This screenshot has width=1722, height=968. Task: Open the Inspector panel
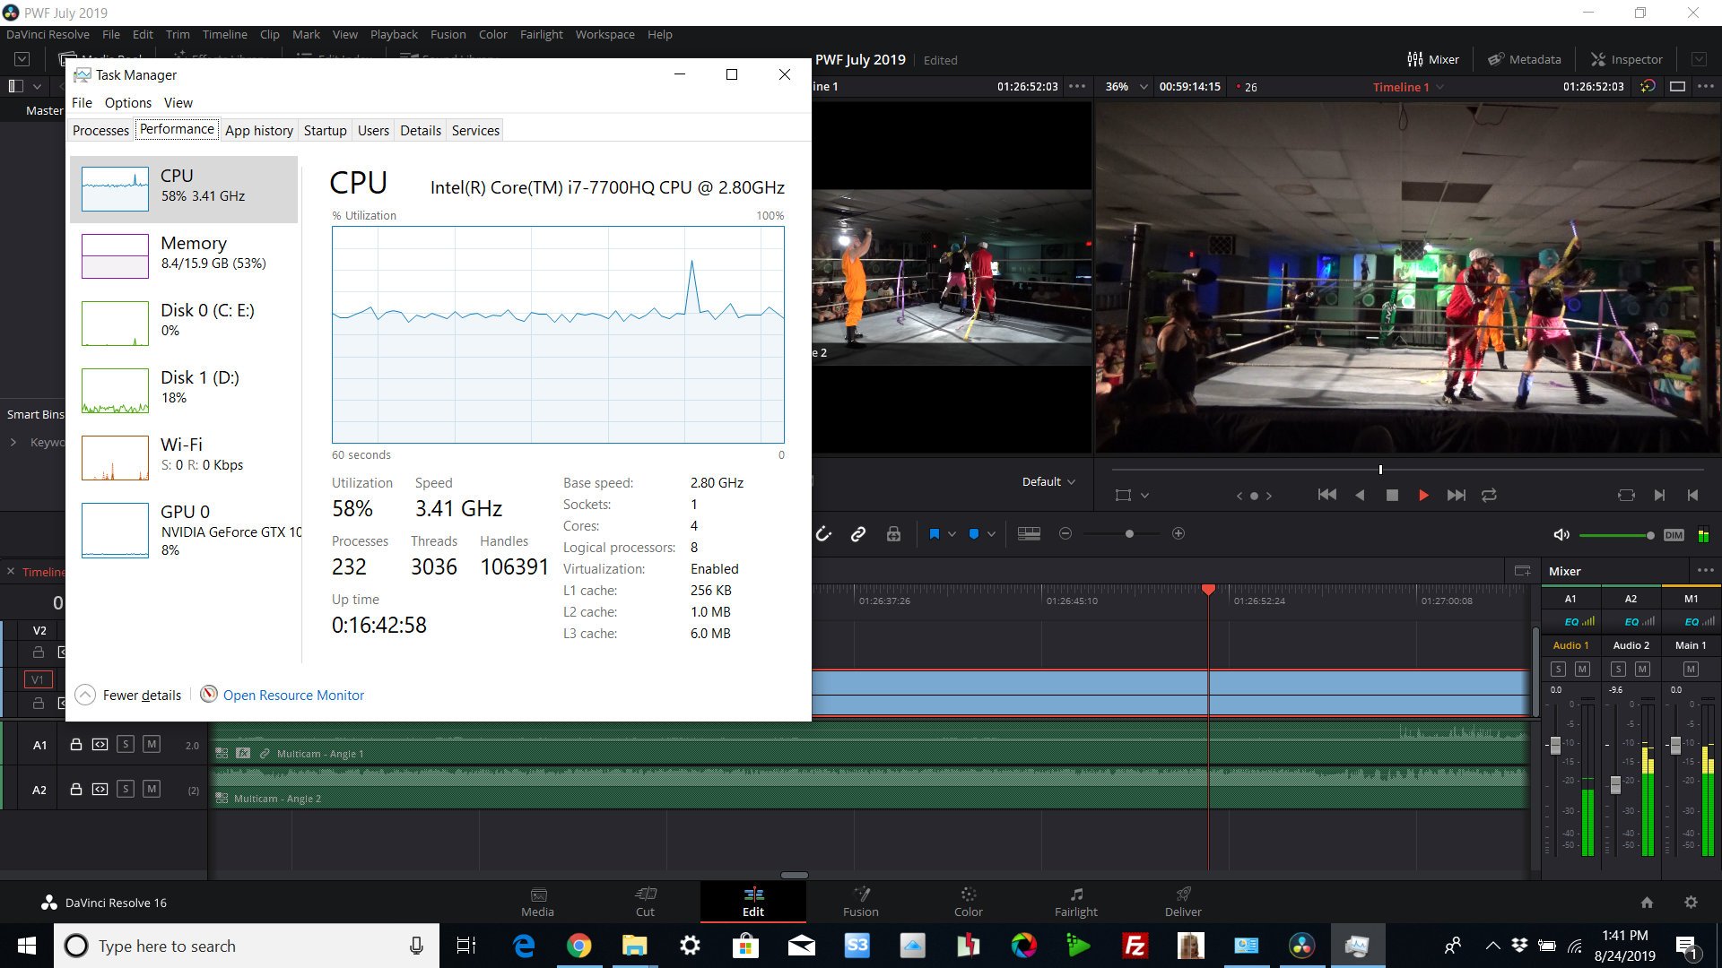(1627, 59)
